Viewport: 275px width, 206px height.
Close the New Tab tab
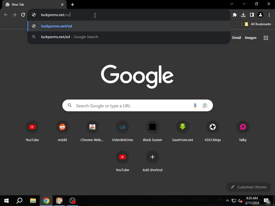click(62, 5)
